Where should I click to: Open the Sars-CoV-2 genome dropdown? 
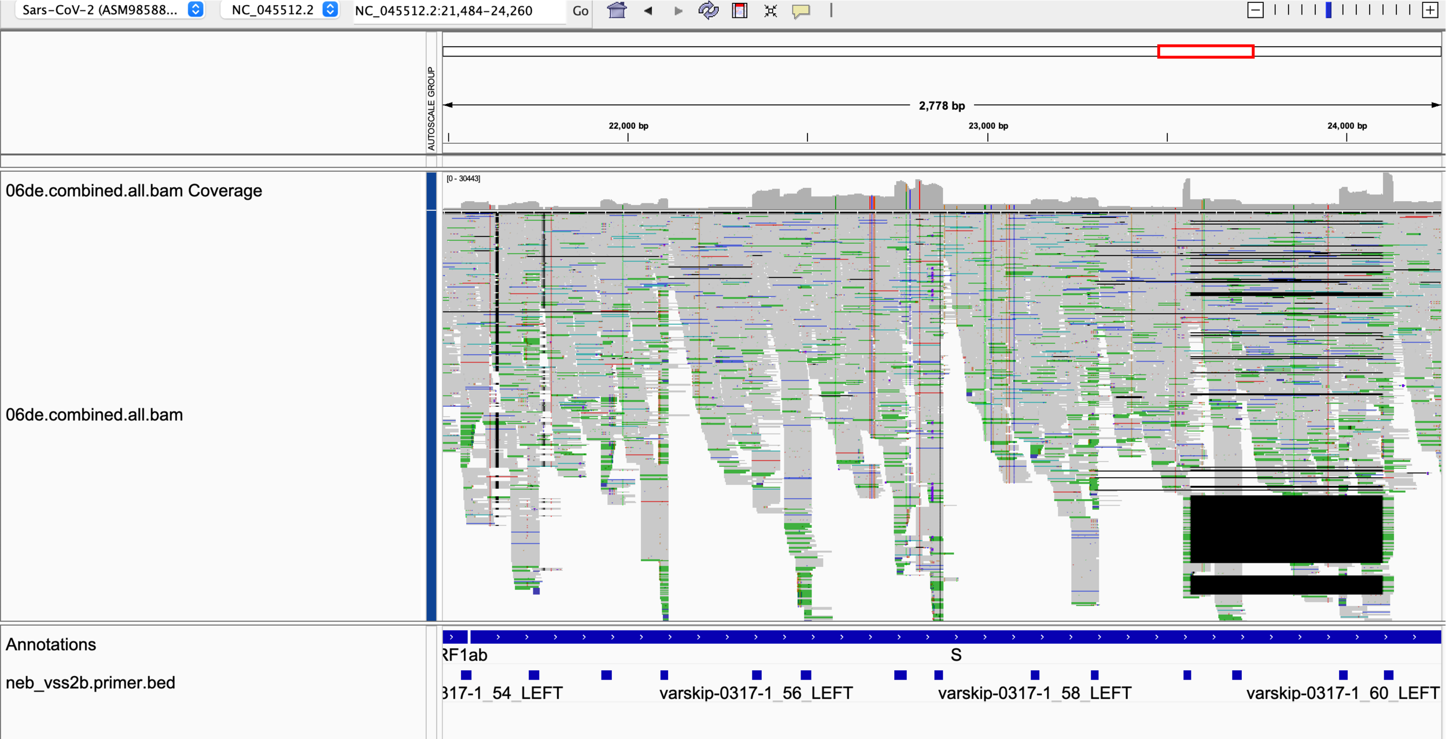[110, 10]
